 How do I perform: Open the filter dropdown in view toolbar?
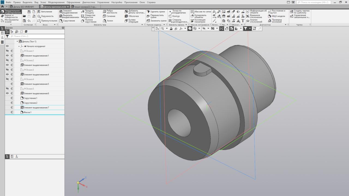tap(250, 29)
